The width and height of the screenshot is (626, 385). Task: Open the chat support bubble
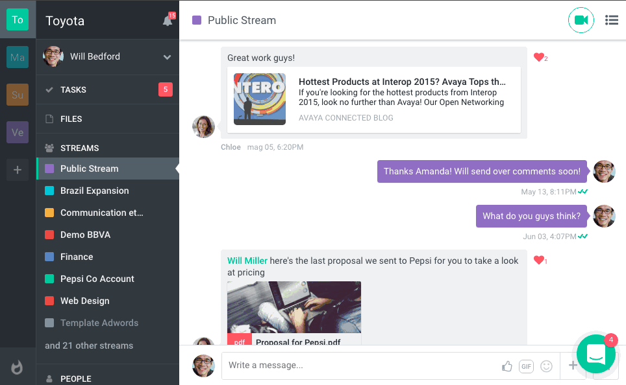tap(595, 354)
